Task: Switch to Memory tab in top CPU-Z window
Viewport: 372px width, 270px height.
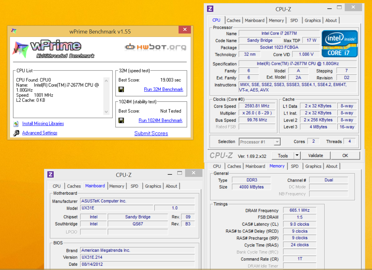Action: coord(276,20)
